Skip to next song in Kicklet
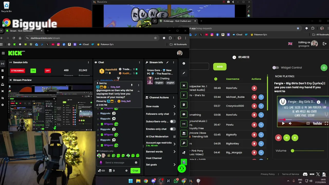The height and width of the screenshot is (185, 329). point(286,138)
